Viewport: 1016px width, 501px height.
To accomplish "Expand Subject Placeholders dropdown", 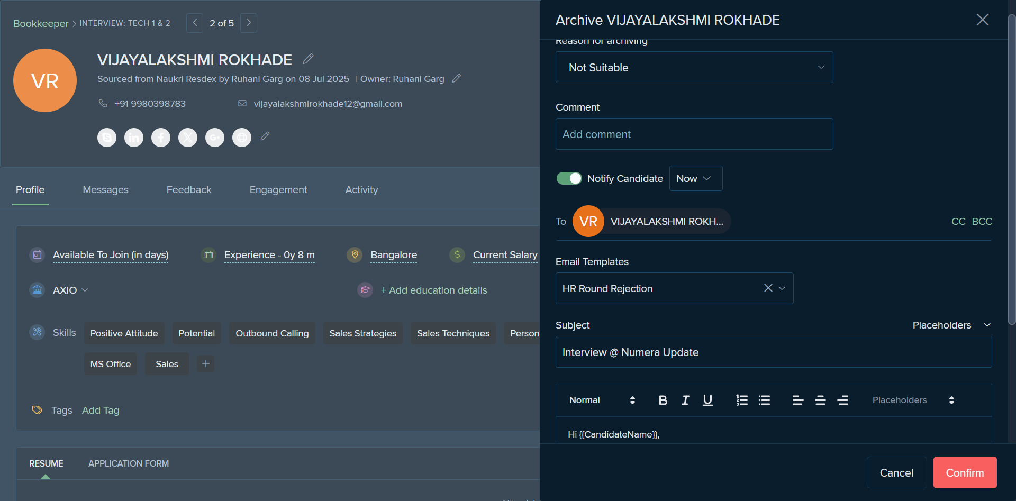I will (x=951, y=325).
